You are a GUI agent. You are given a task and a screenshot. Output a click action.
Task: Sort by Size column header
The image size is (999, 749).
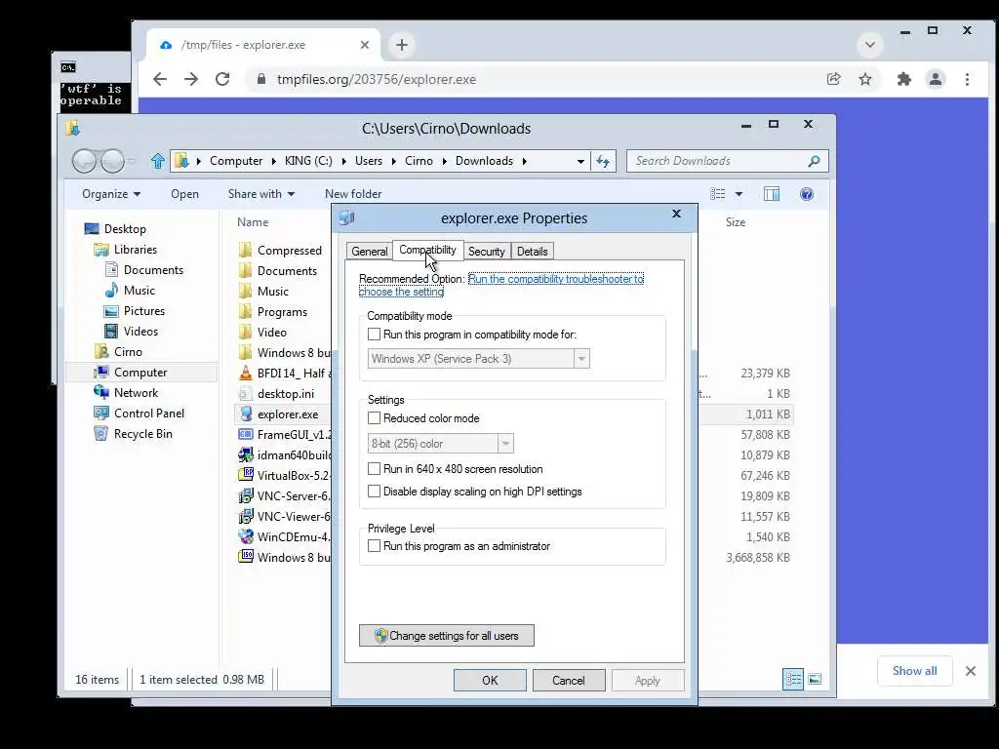pyautogui.click(x=736, y=222)
